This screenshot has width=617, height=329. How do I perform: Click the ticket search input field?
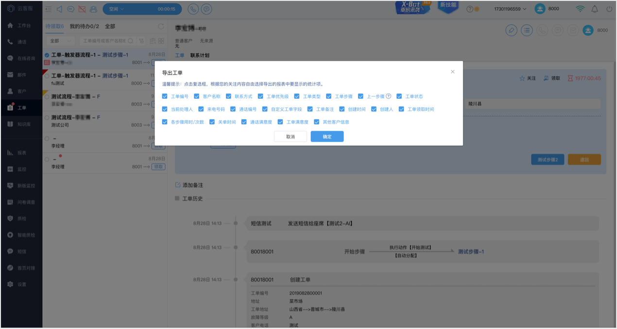[104, 41]
